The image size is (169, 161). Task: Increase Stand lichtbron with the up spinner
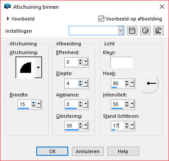pos(127,124)
